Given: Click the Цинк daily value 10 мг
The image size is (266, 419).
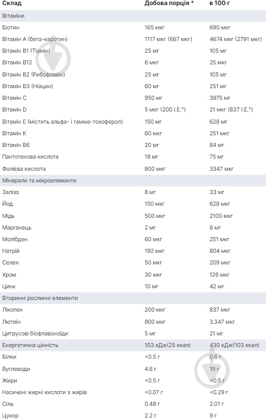Looking at the screenshot, I should pyautogui.click(x=151, y=286).
